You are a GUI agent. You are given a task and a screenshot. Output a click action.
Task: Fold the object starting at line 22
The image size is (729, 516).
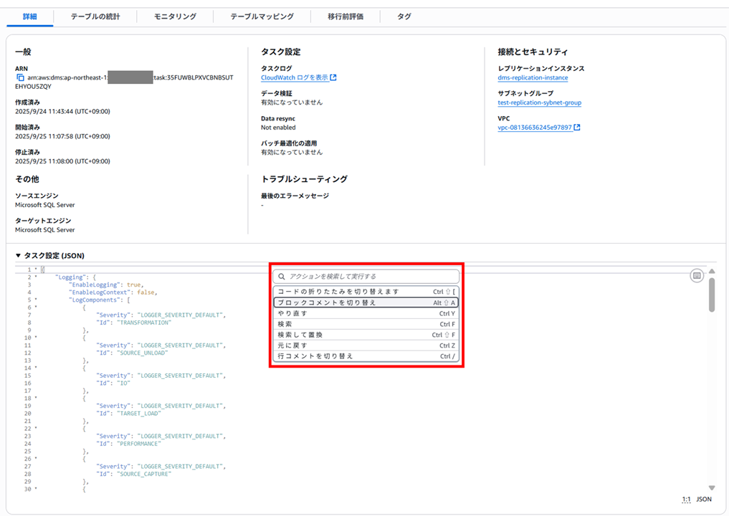(x=36, y=429)
